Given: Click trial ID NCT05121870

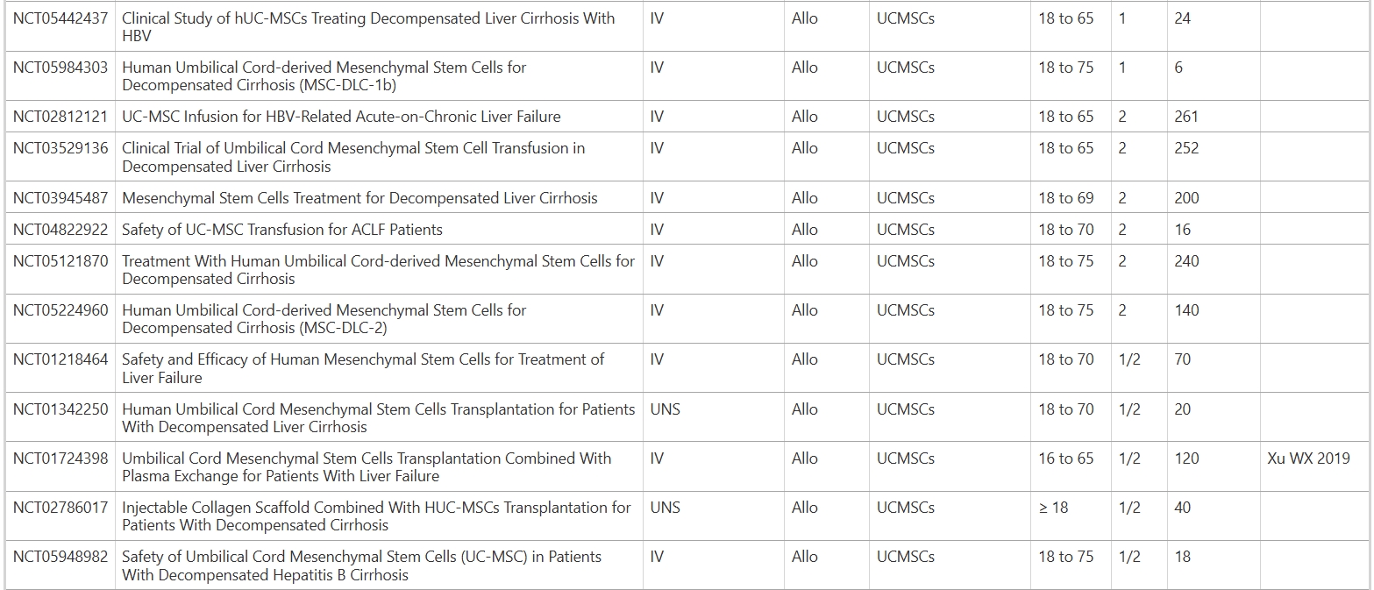Looking at the screenshot, I should tap(61, 261).
